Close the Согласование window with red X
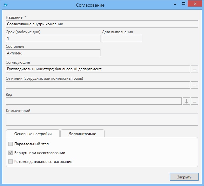The width and height of the screenshot is (204, 186). (194, 3)
